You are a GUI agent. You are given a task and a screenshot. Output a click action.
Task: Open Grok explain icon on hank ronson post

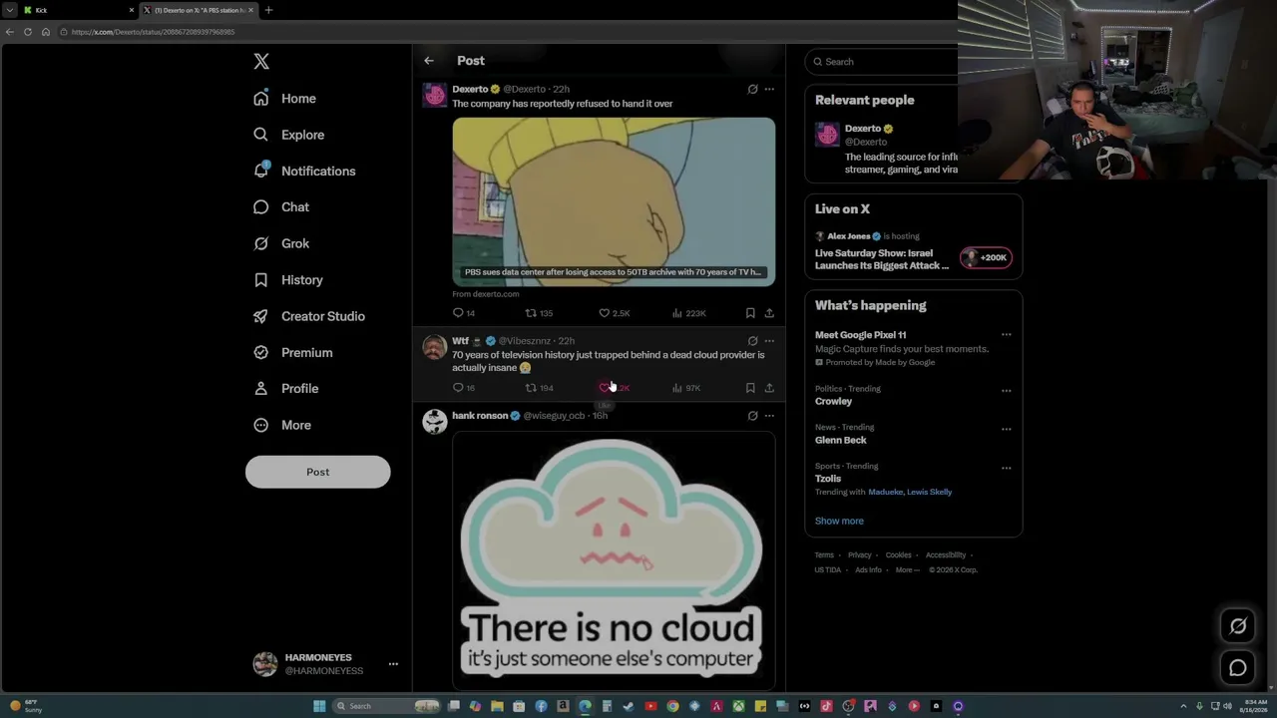(x=752, y=416)
